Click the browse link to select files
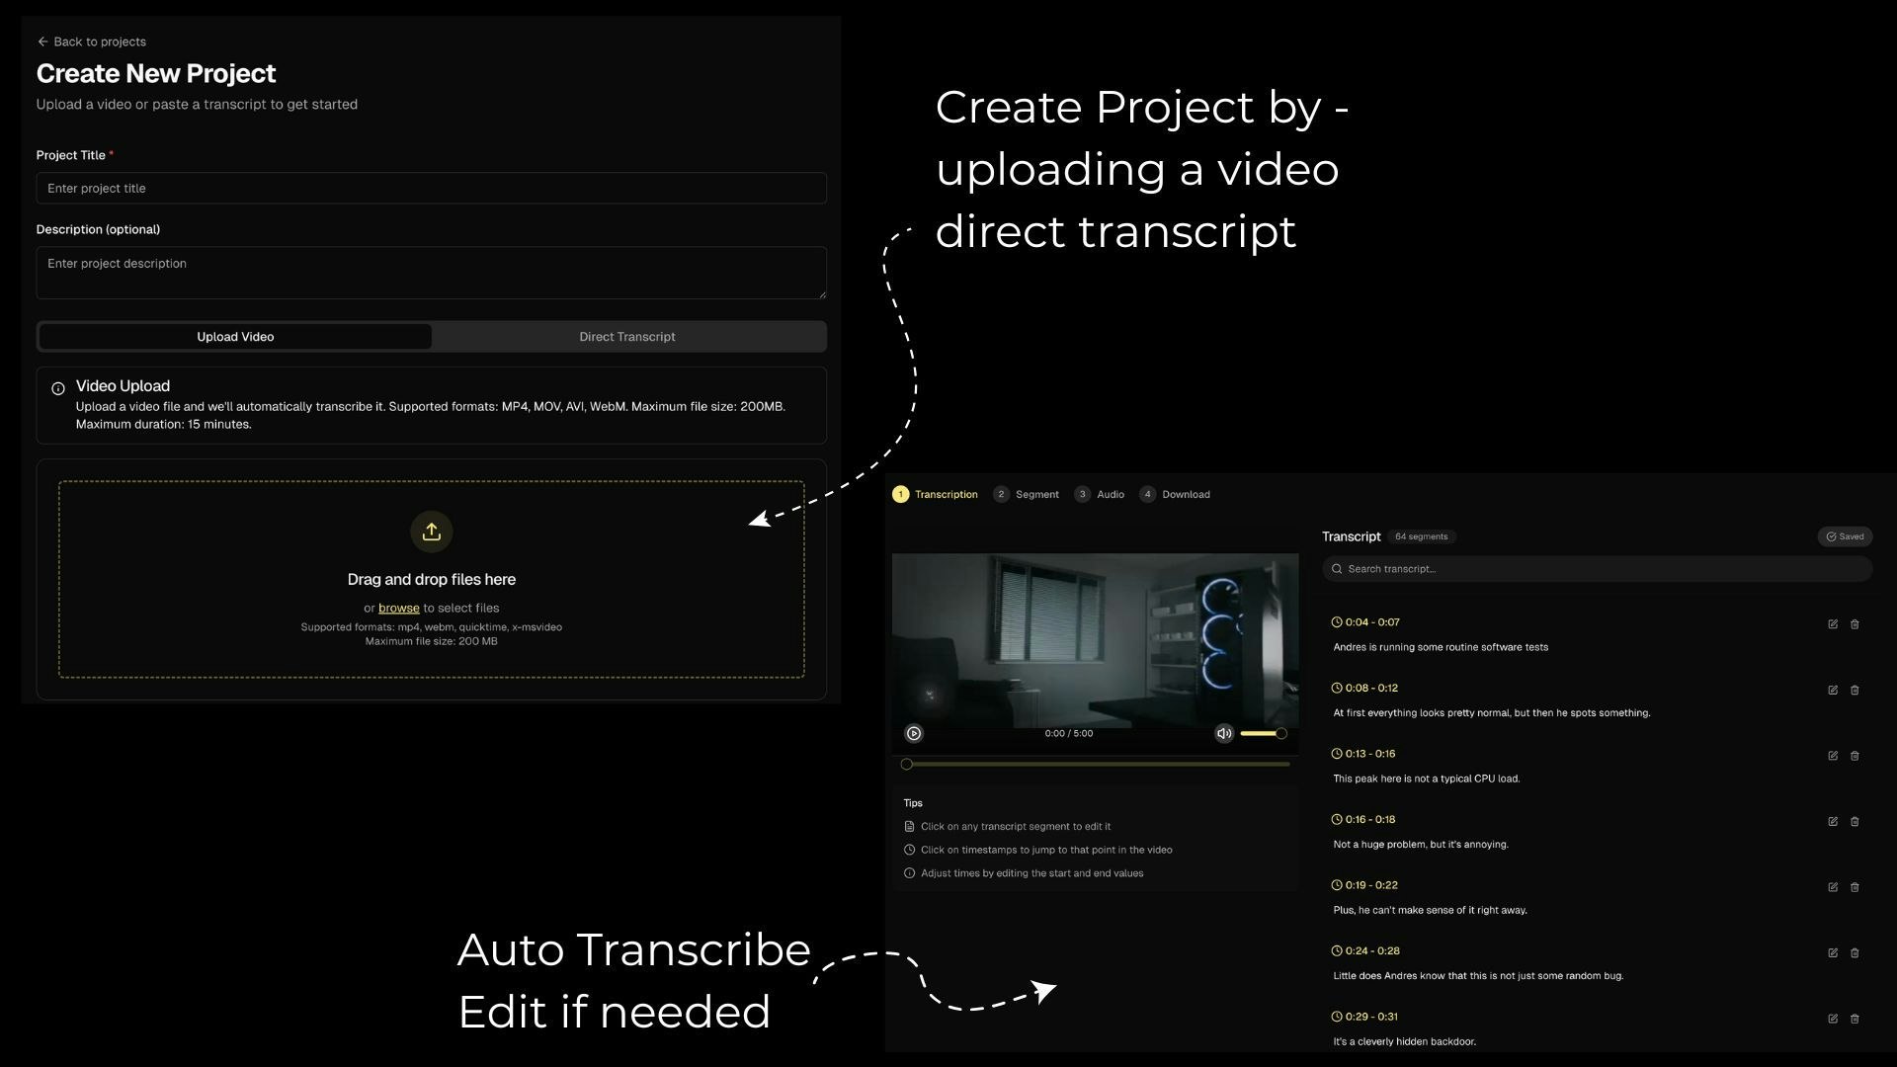Viewport: 1897px width, 1067px height. [398, 609]
